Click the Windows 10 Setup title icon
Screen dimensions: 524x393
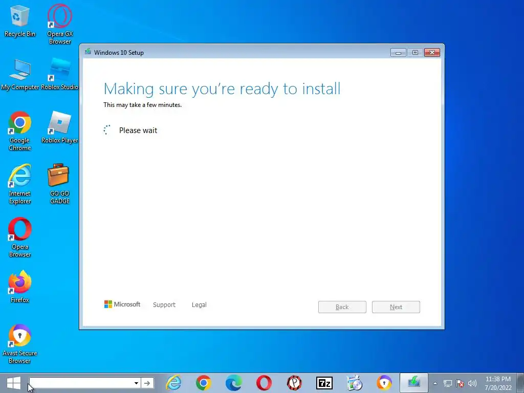click(88, 52)
